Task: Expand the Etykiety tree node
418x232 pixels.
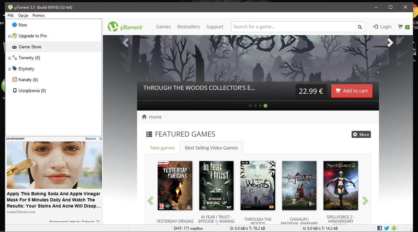Action: [x=9, y=69]
